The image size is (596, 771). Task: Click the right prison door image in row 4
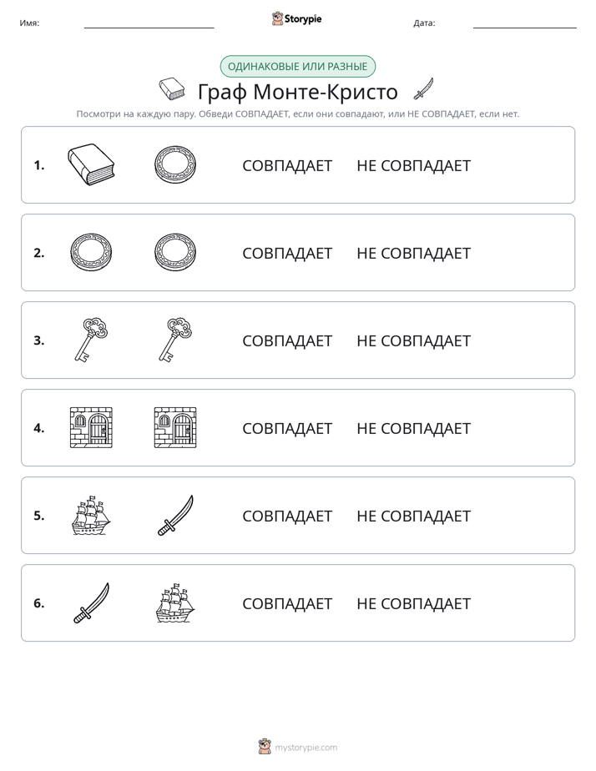(175, 427)
